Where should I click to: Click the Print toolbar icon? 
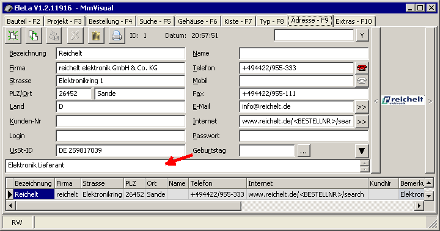pos(117,35)
